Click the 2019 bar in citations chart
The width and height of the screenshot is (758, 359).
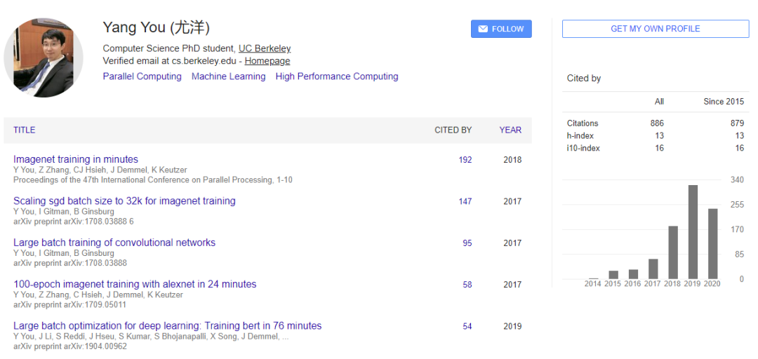693,232
